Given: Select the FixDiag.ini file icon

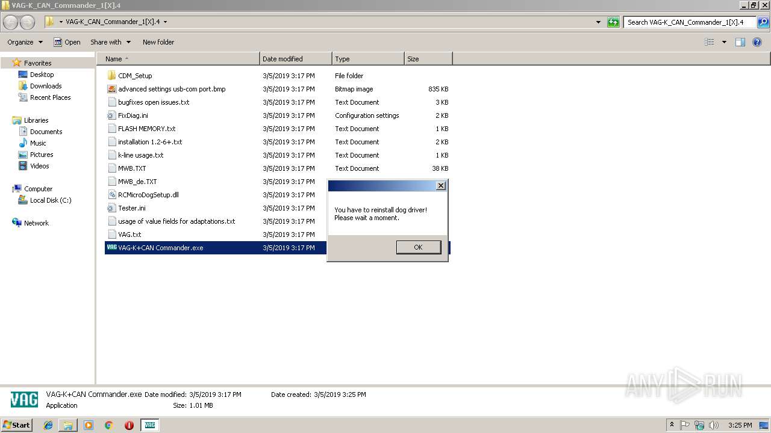Looking at the screenshot, I should [x=111, y=115].
